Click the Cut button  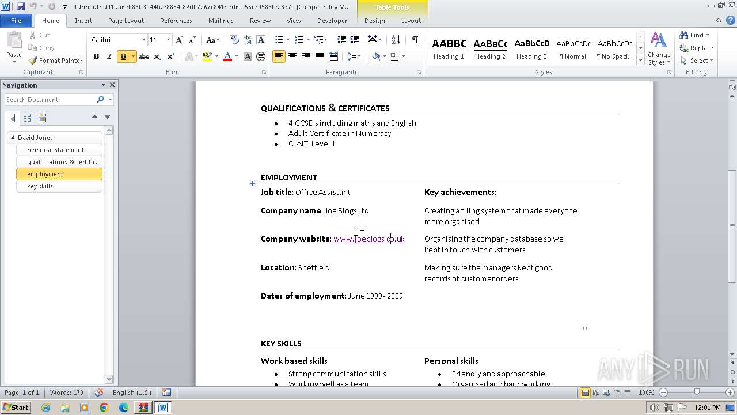(40, 35)
